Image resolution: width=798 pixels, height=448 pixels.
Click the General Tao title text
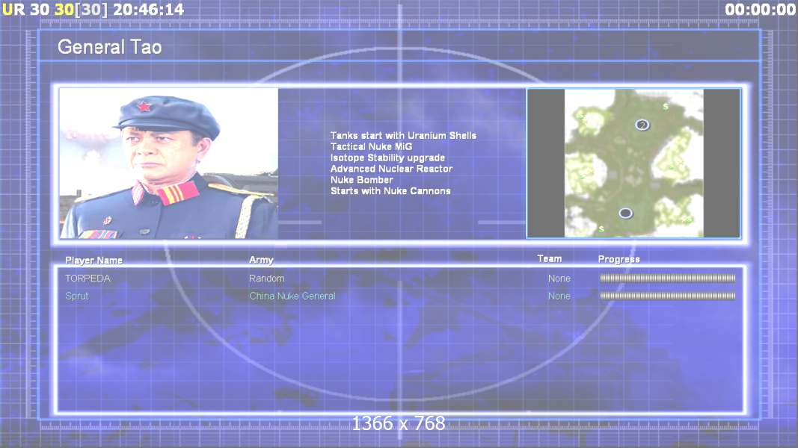click(109, 47)
